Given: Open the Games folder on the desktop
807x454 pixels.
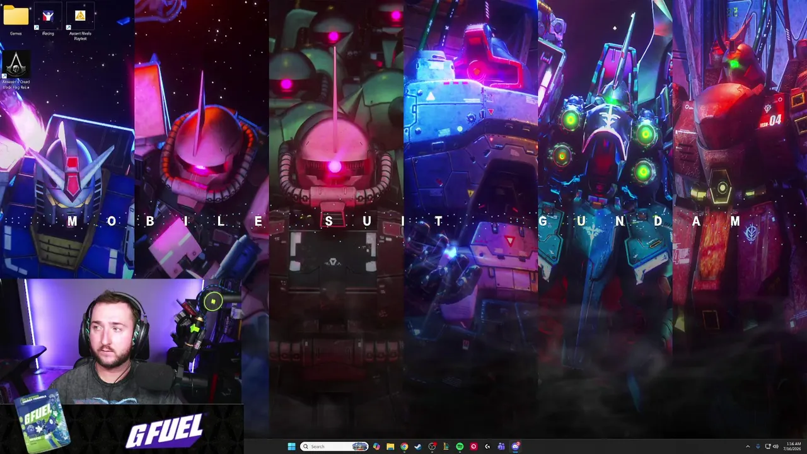Looking at the screenshot, I should [16, 20].
